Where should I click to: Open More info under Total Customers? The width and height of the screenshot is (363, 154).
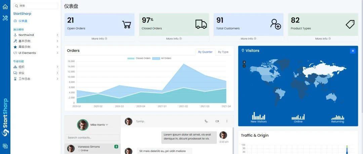[248, 39]
